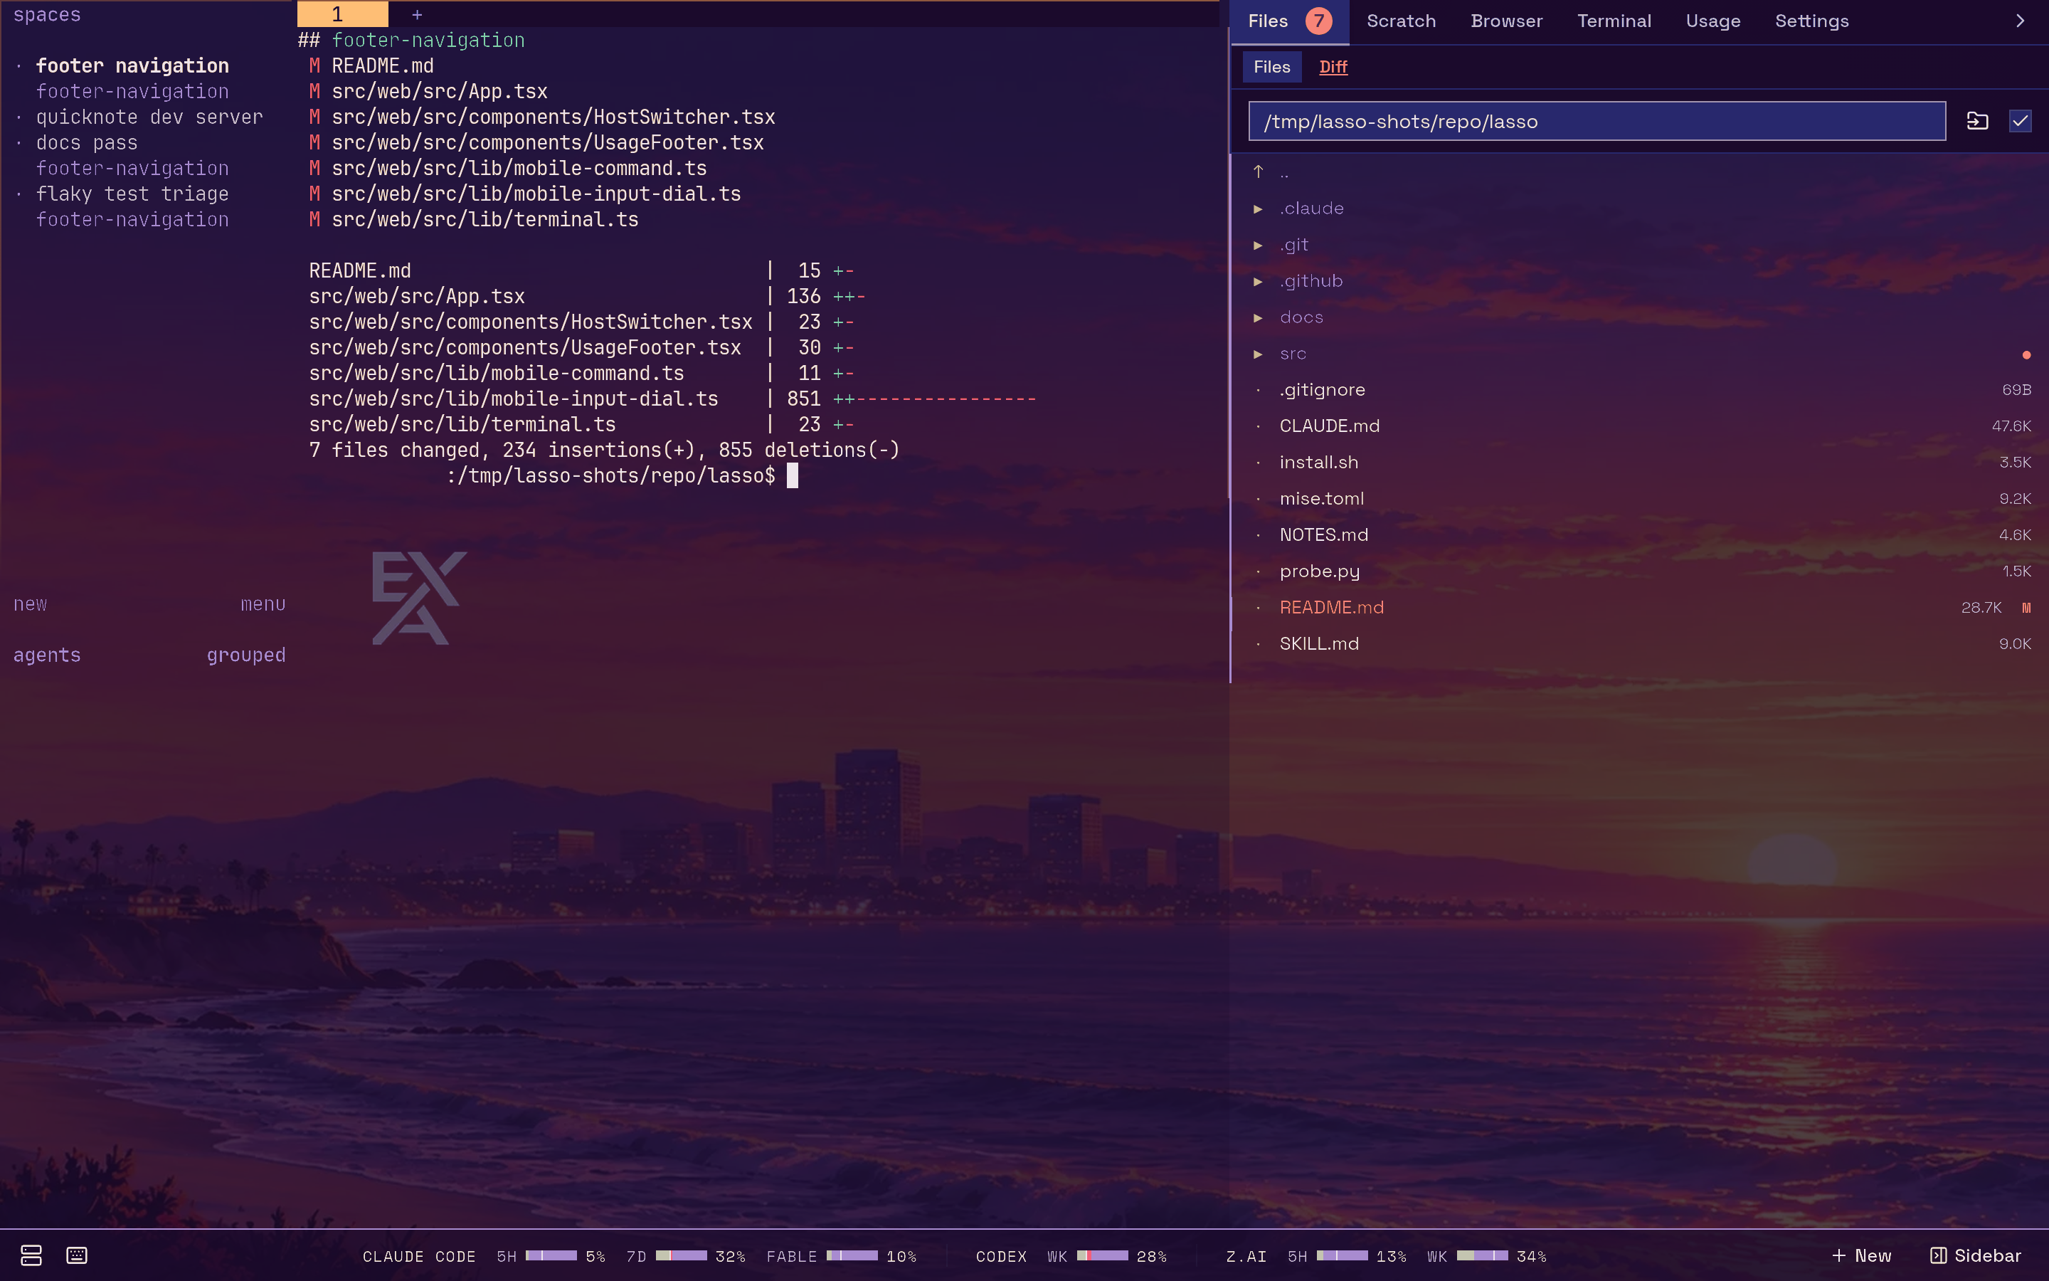Open the menu link in spaces panel

tap(263, 604)
